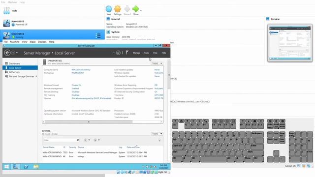The height and width of the screenshot is (177, 315).
Task: Click Server Manager icon on VM taskbar
Action: click(x=16, y=167)
